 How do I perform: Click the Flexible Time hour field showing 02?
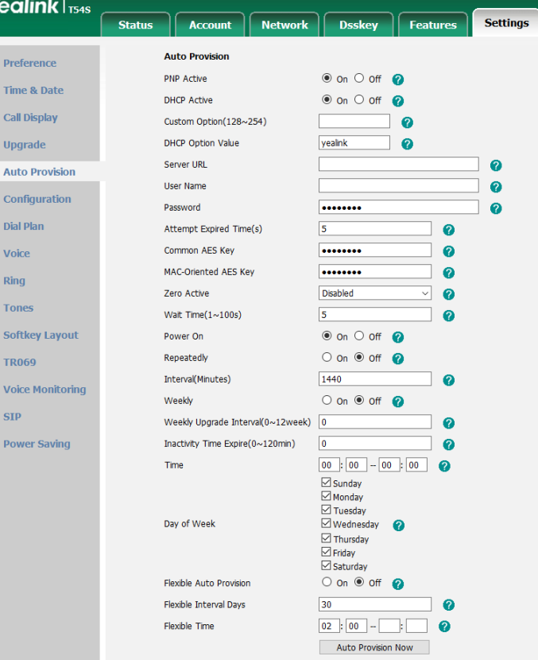click(x=329, y=626)
